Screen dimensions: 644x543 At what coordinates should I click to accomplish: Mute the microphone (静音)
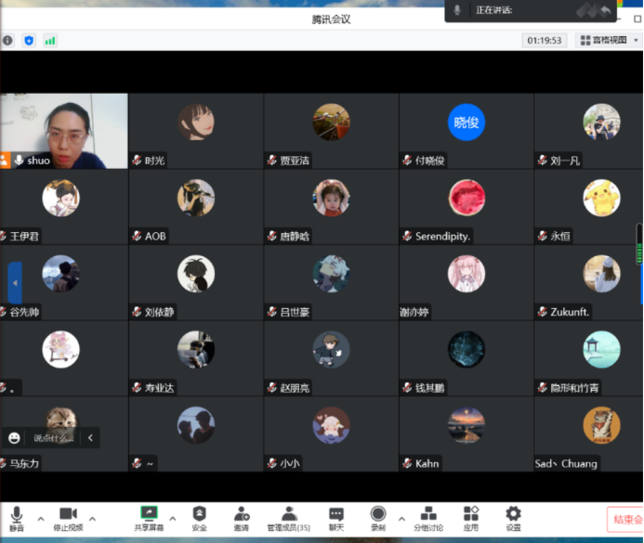tap(17, 517)
